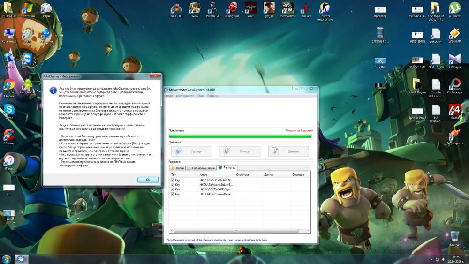Select the gta_sa desktop shortcut

pos(269,9)
